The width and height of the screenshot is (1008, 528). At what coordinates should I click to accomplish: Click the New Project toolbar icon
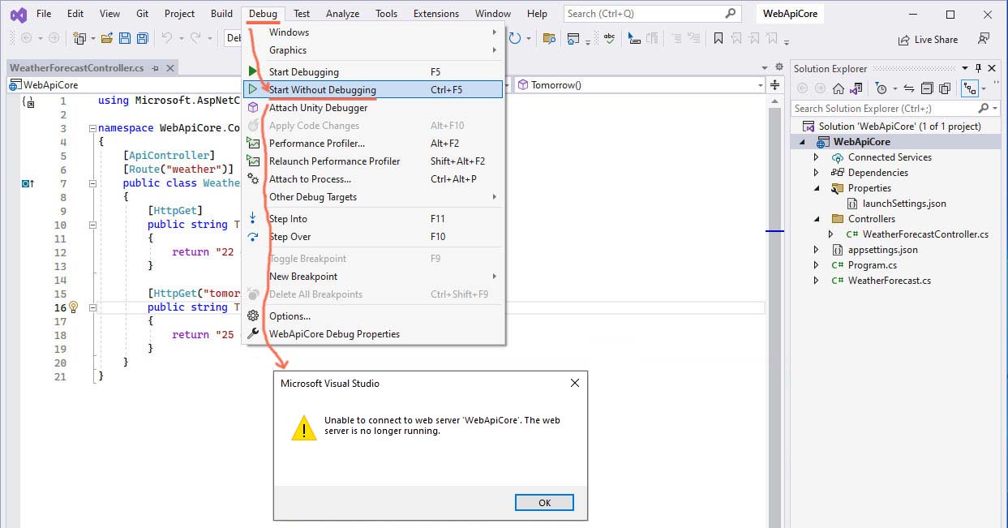[x=79, y=38]
